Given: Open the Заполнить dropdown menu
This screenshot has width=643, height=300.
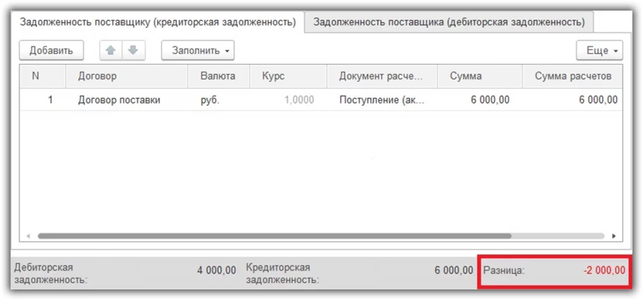Looking at the screenshot, I should point(198,50).
